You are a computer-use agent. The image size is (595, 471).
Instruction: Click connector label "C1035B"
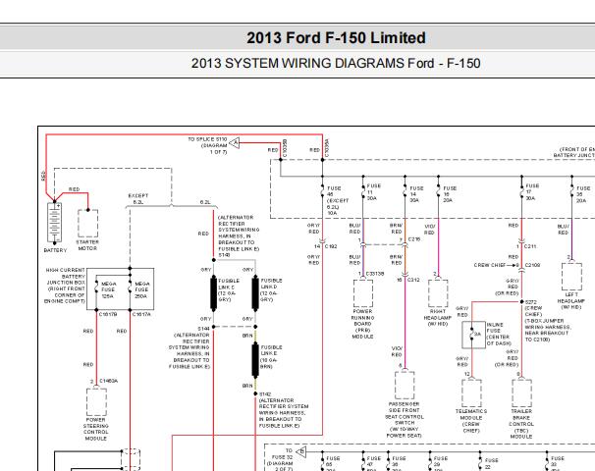(286, 148)
